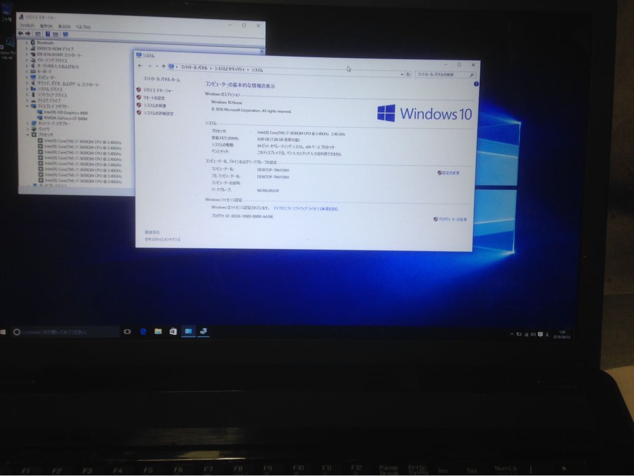Click refresh button beside address bar
This screenshot has height=476, width=634.
(x=408, y=74)
